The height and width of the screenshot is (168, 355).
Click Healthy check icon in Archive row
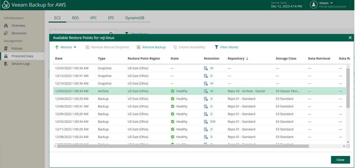(173, 91)
